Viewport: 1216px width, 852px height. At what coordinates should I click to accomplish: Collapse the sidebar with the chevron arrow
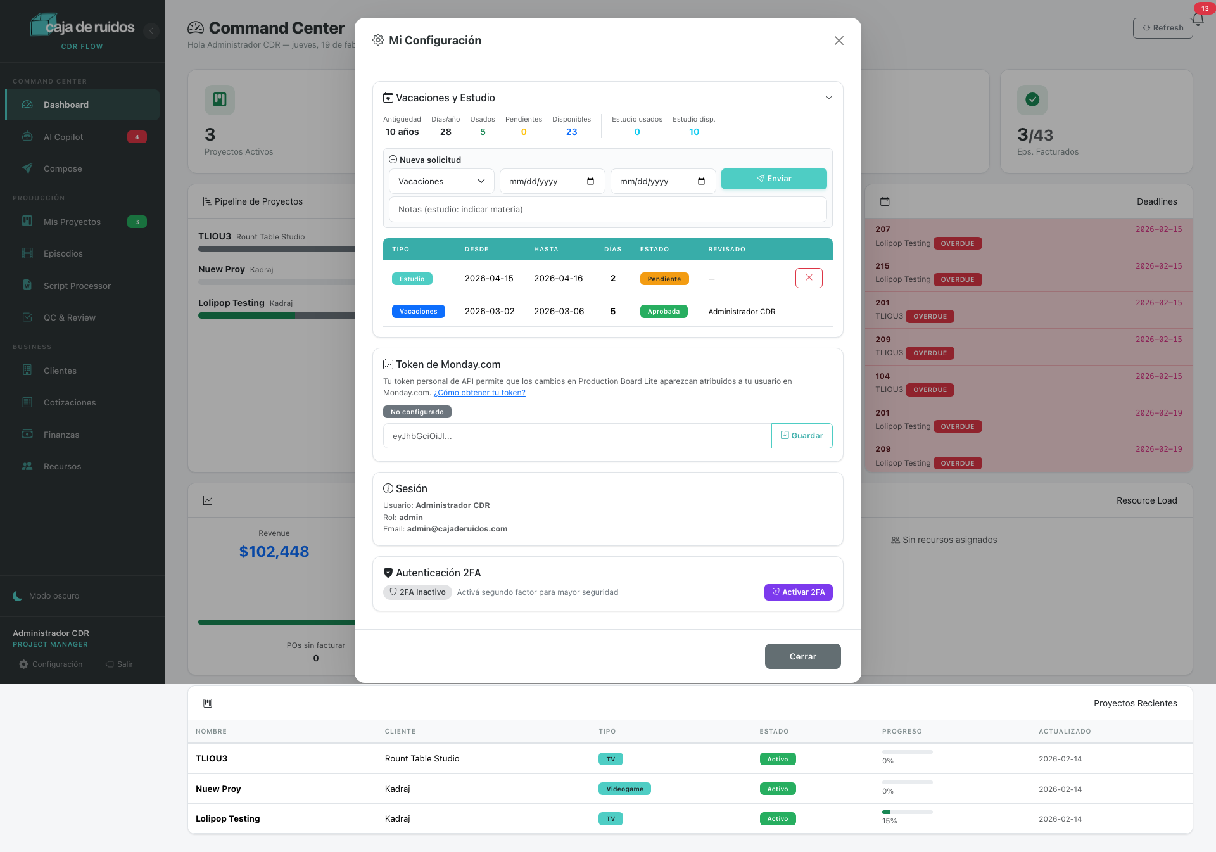pos(151,30)
